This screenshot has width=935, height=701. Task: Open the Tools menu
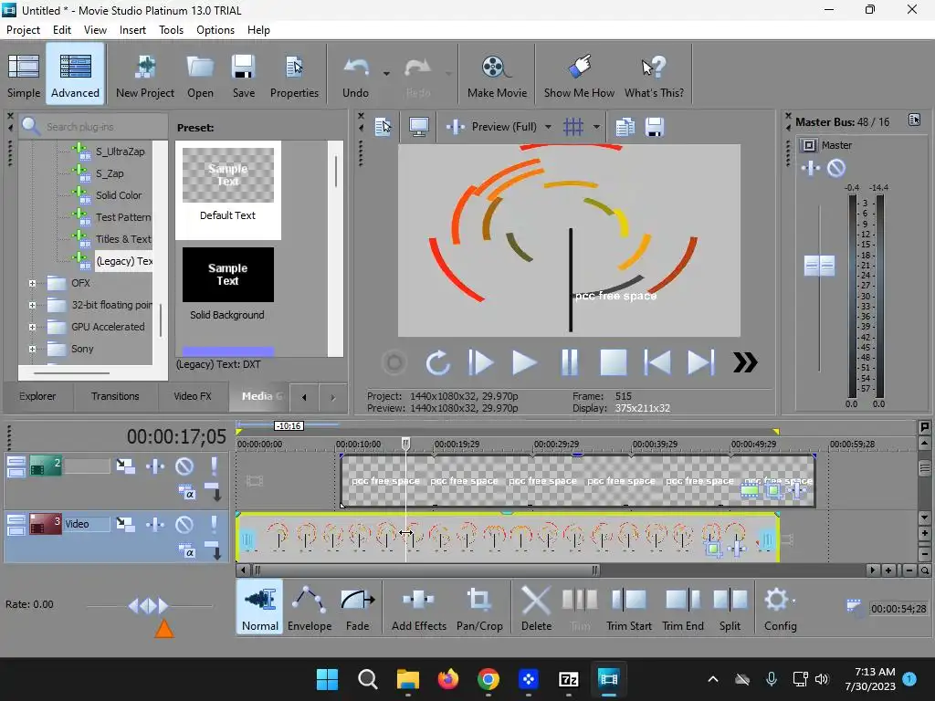tap(171, 30)
